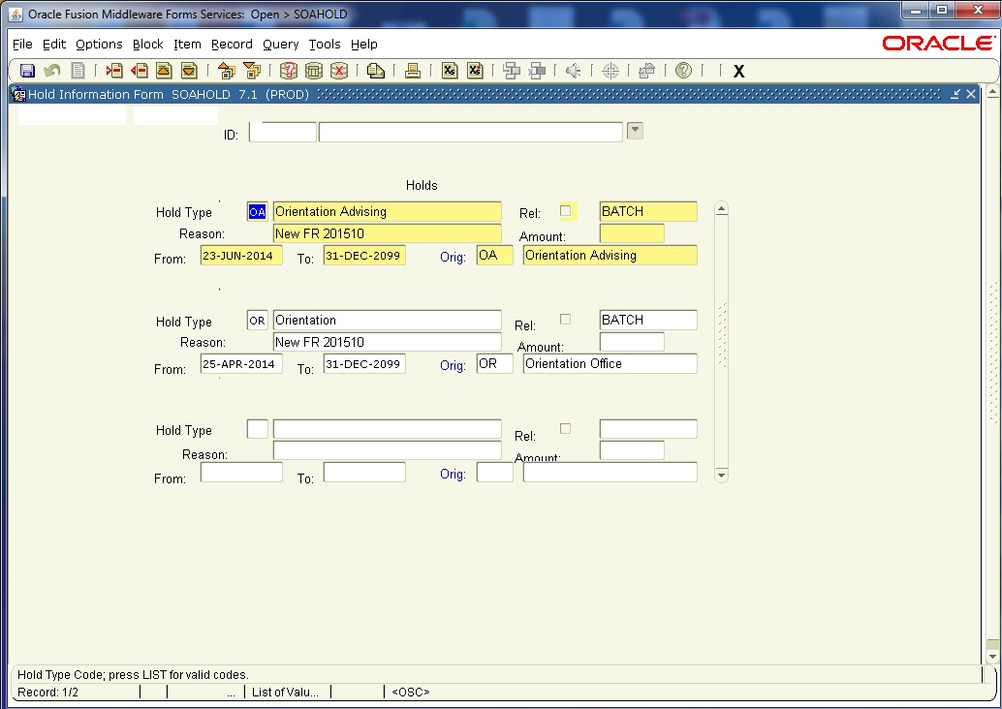Click the Cancel Query icon with red X

[338, 71]
